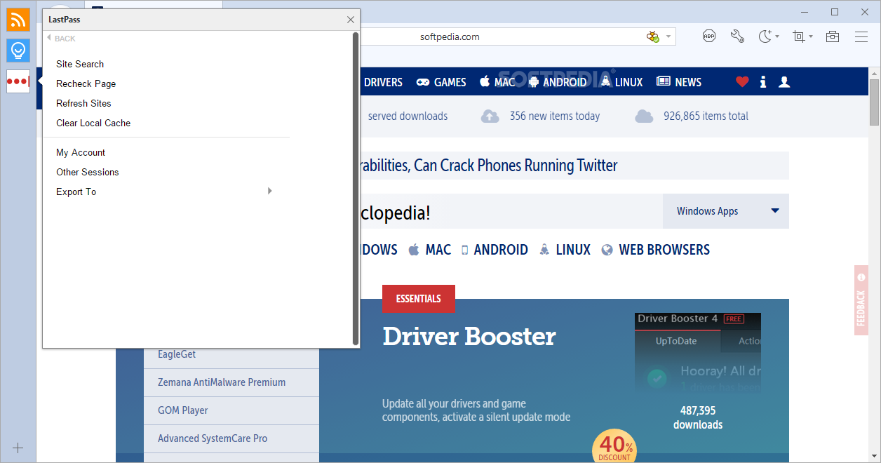Open the DRIVERS section on Softpedia
This screenshot has height=463, width=881.
click(383, 82)
